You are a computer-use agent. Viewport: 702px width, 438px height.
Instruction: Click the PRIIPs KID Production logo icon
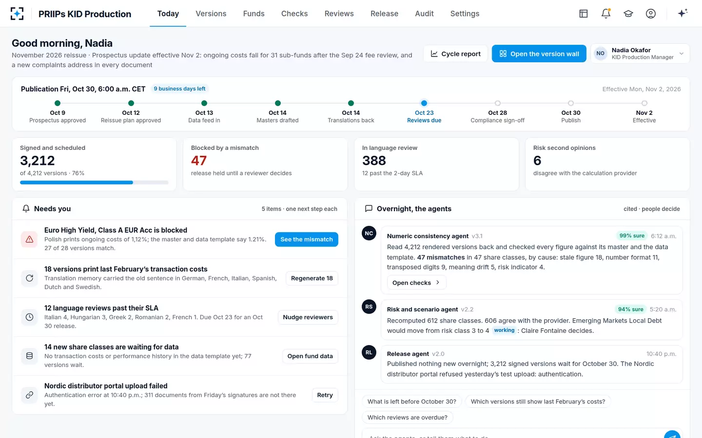(17, 14)
